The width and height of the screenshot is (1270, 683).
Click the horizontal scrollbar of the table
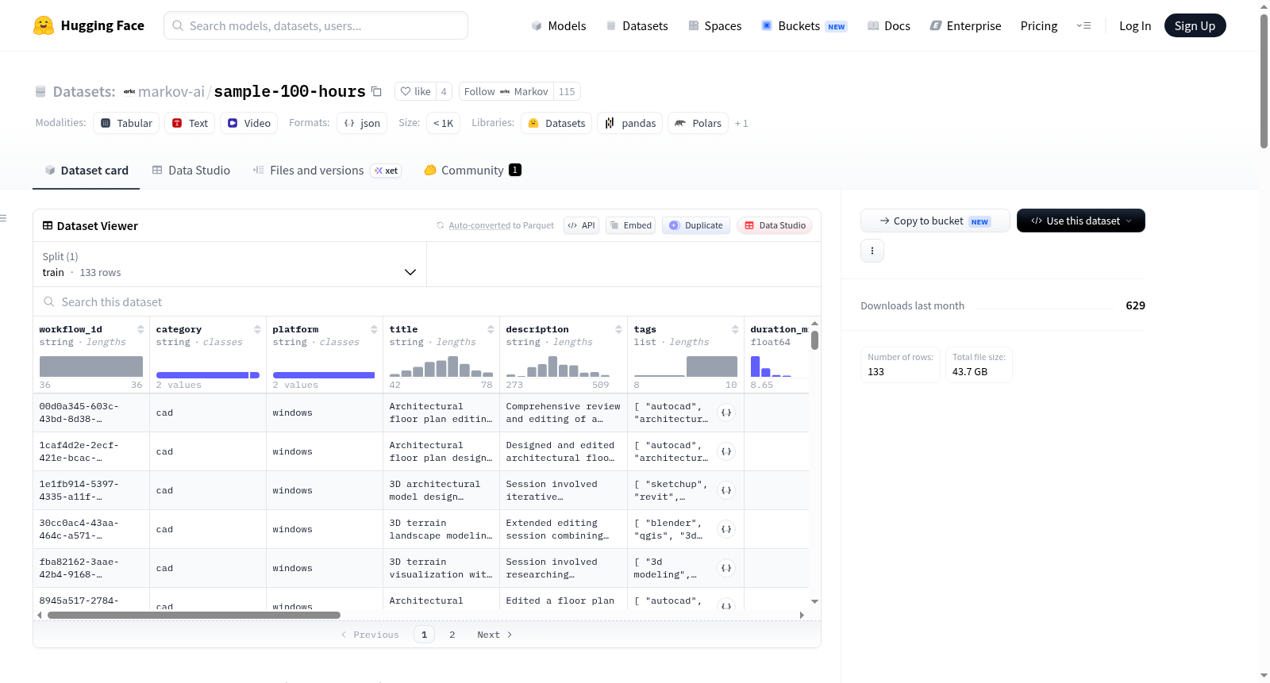pos(194,615)
